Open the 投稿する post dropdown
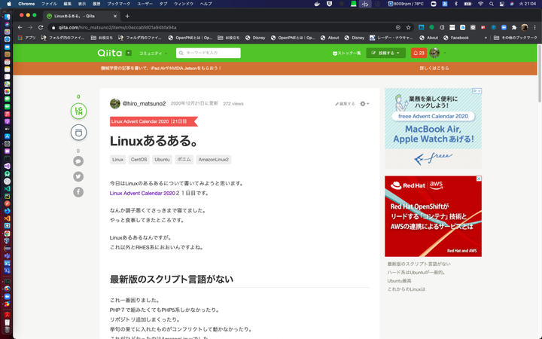542x339 pixels. [x=385, y=53]
